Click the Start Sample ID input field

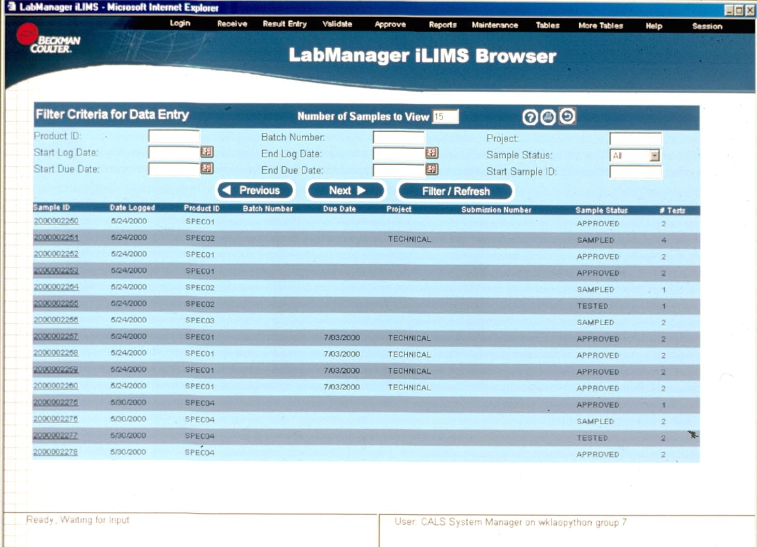[636, 172]
